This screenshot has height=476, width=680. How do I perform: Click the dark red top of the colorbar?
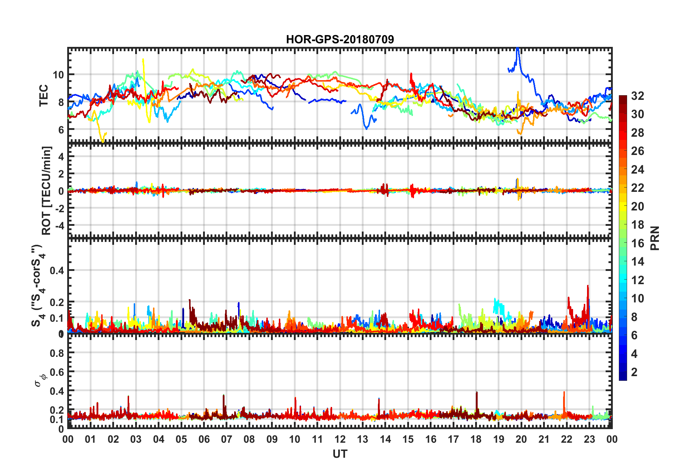coord(623,99)
